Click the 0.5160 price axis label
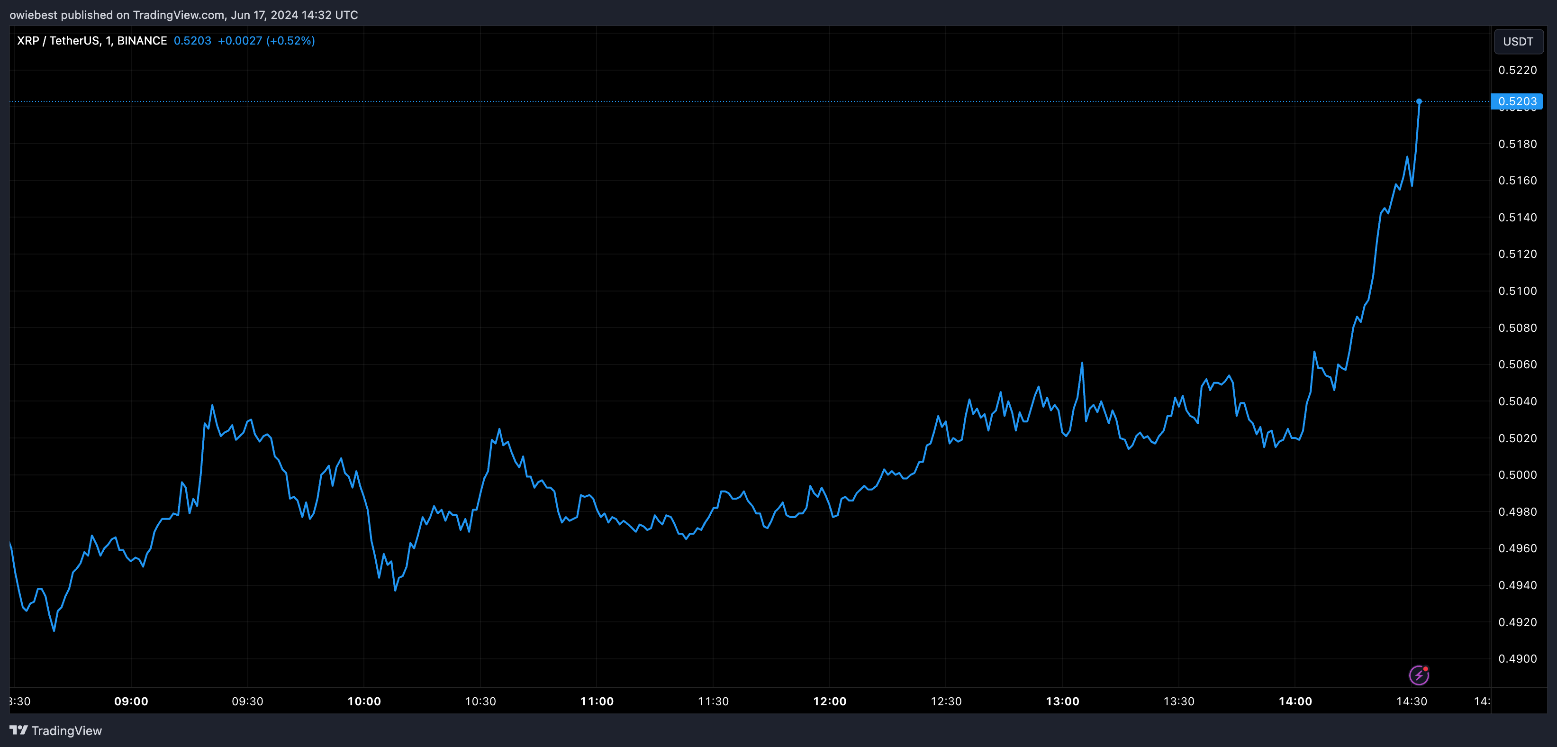 (1517, 180)
